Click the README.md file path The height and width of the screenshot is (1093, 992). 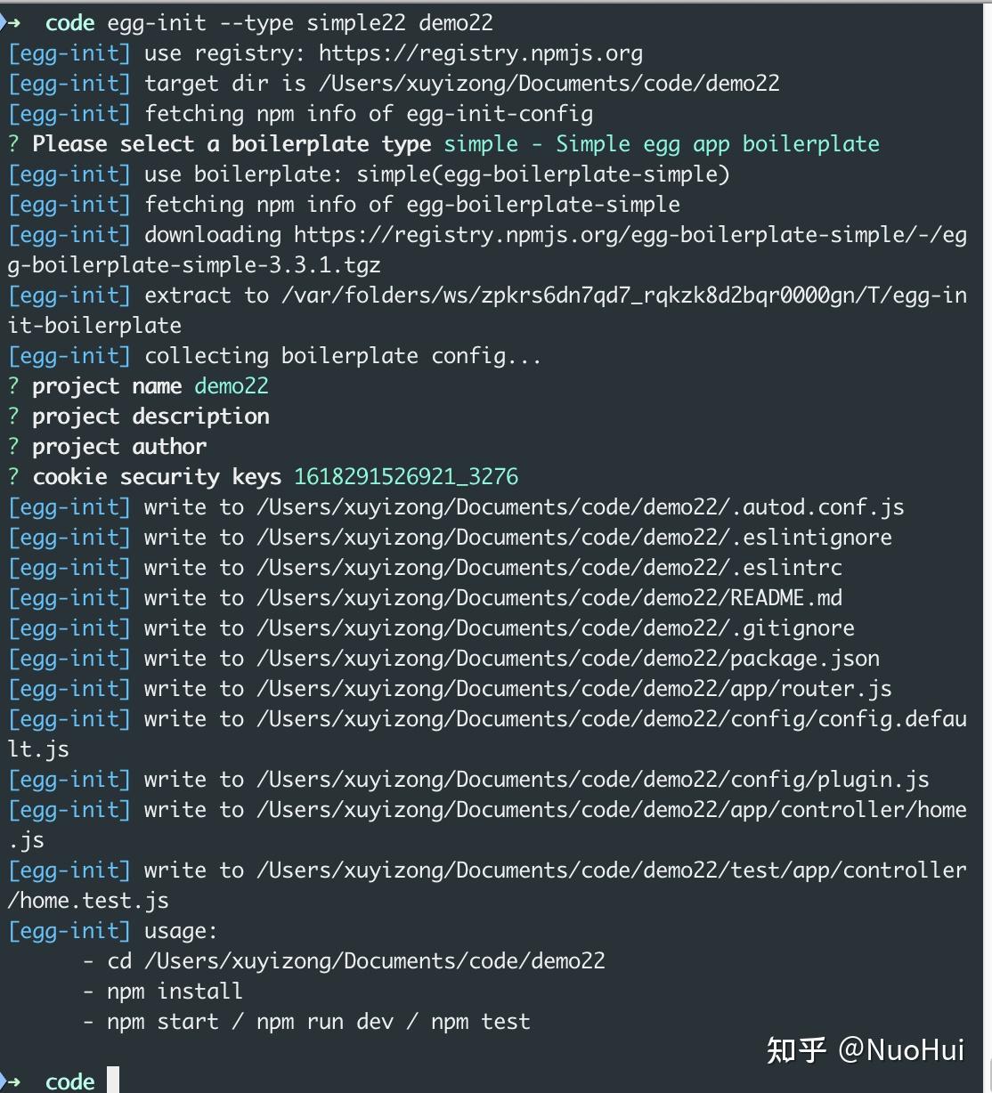click(x=549, y=597)
